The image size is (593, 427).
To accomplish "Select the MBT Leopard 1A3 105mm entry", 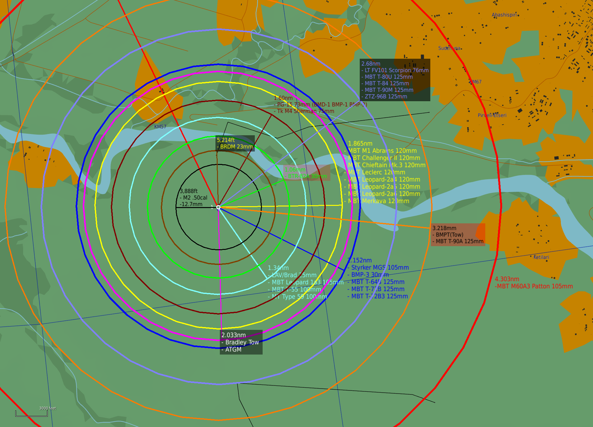I will (306, 282).
